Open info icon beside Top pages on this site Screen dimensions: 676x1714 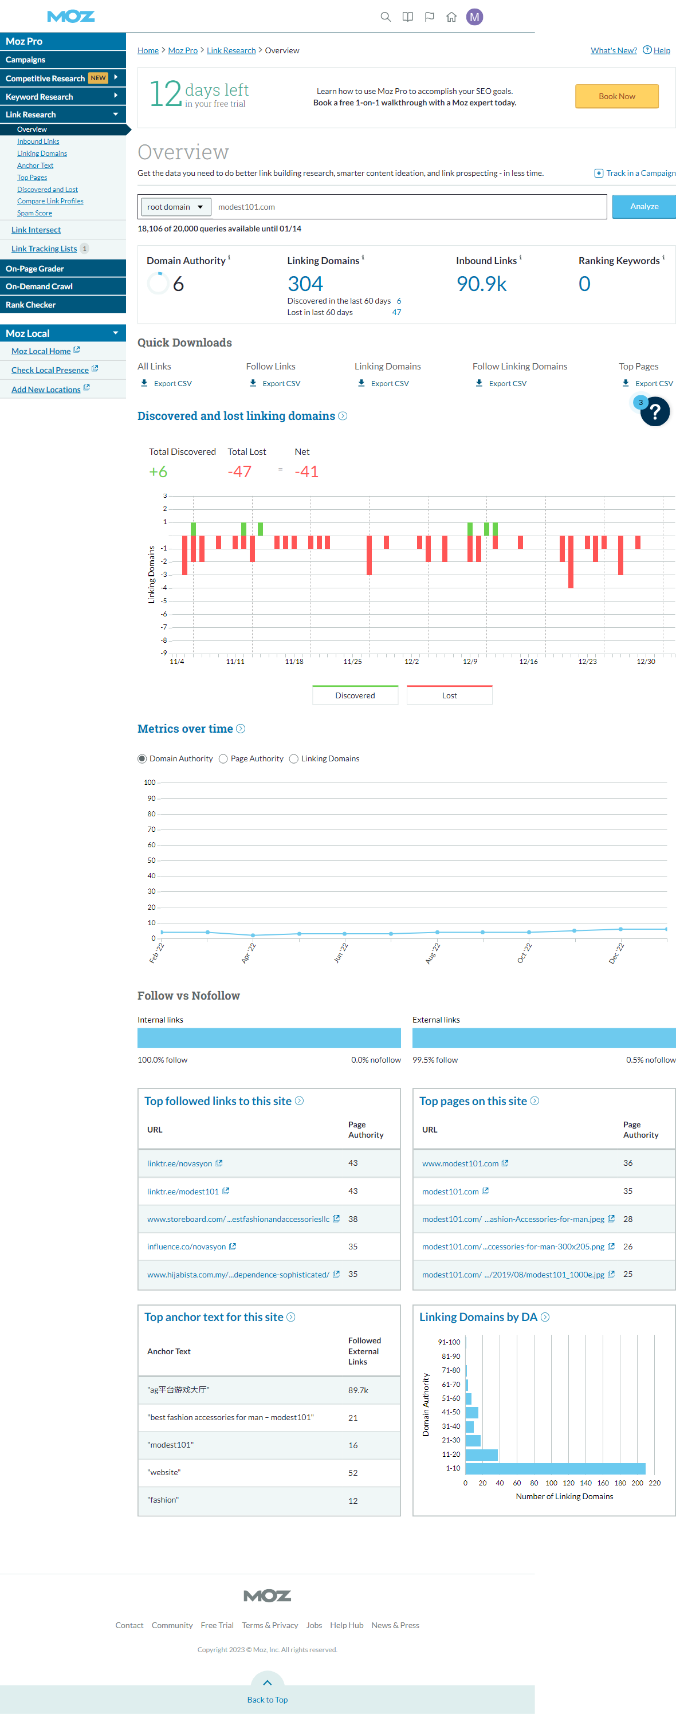[535, 1100]
